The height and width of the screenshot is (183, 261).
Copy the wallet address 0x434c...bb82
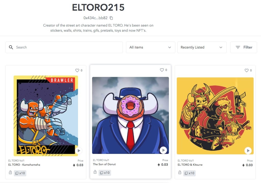111,18
